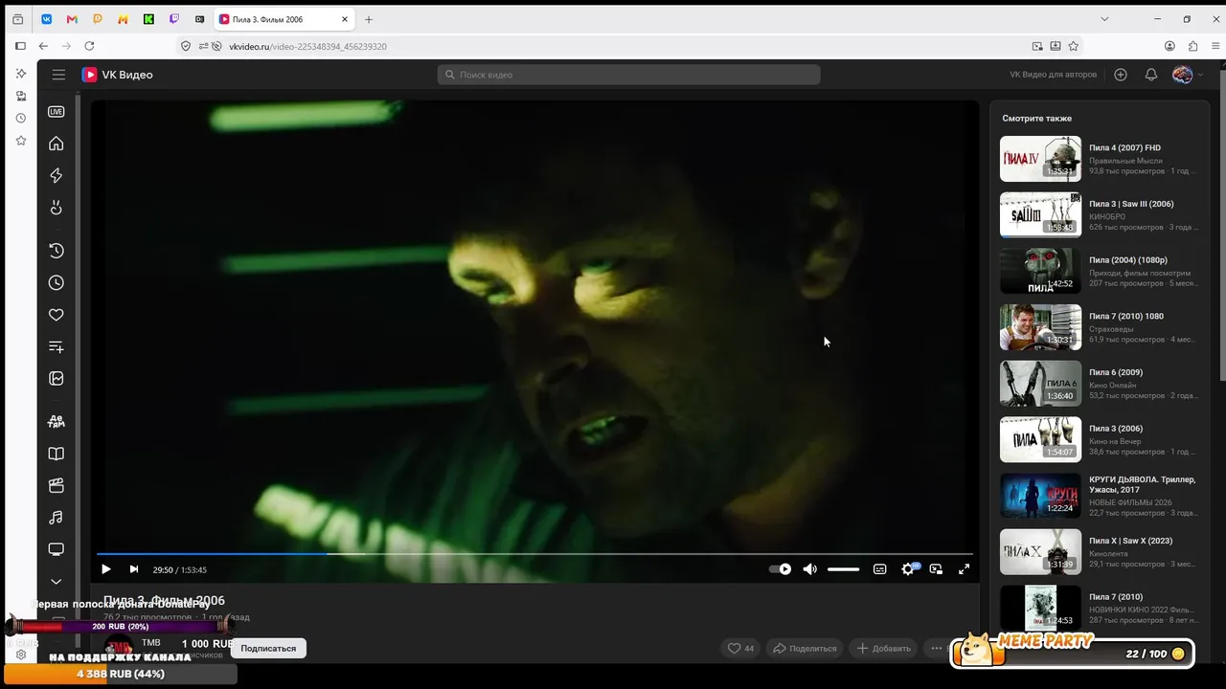The image size is (1226, 689).
Task: Click the Подписаться button
Action: pos(268,648)
